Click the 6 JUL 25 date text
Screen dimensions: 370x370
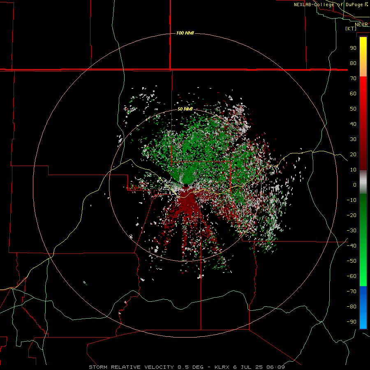click(248, 367)
